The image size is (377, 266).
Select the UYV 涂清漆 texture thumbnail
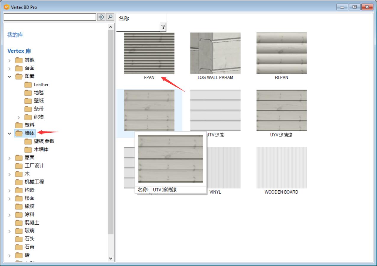(x=281, y=110)
